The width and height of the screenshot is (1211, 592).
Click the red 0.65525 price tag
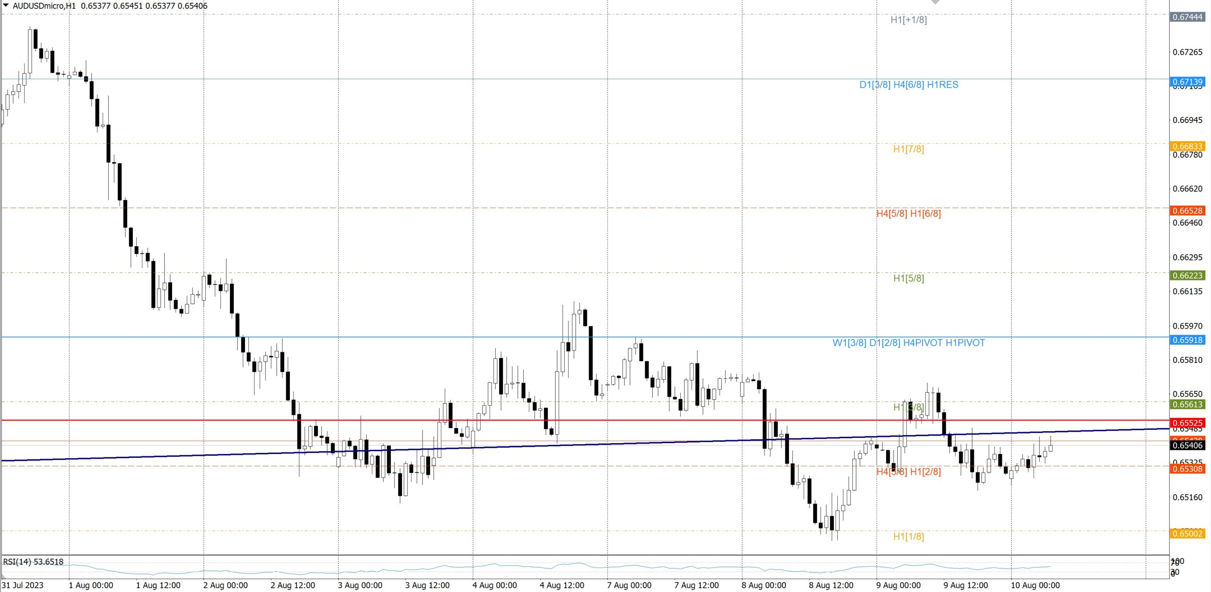pos(1187,423)
